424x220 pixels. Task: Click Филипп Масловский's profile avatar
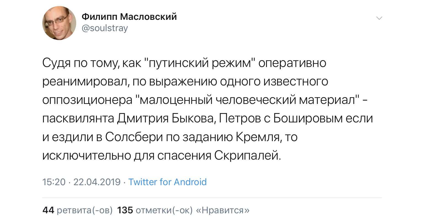(59, 23)
